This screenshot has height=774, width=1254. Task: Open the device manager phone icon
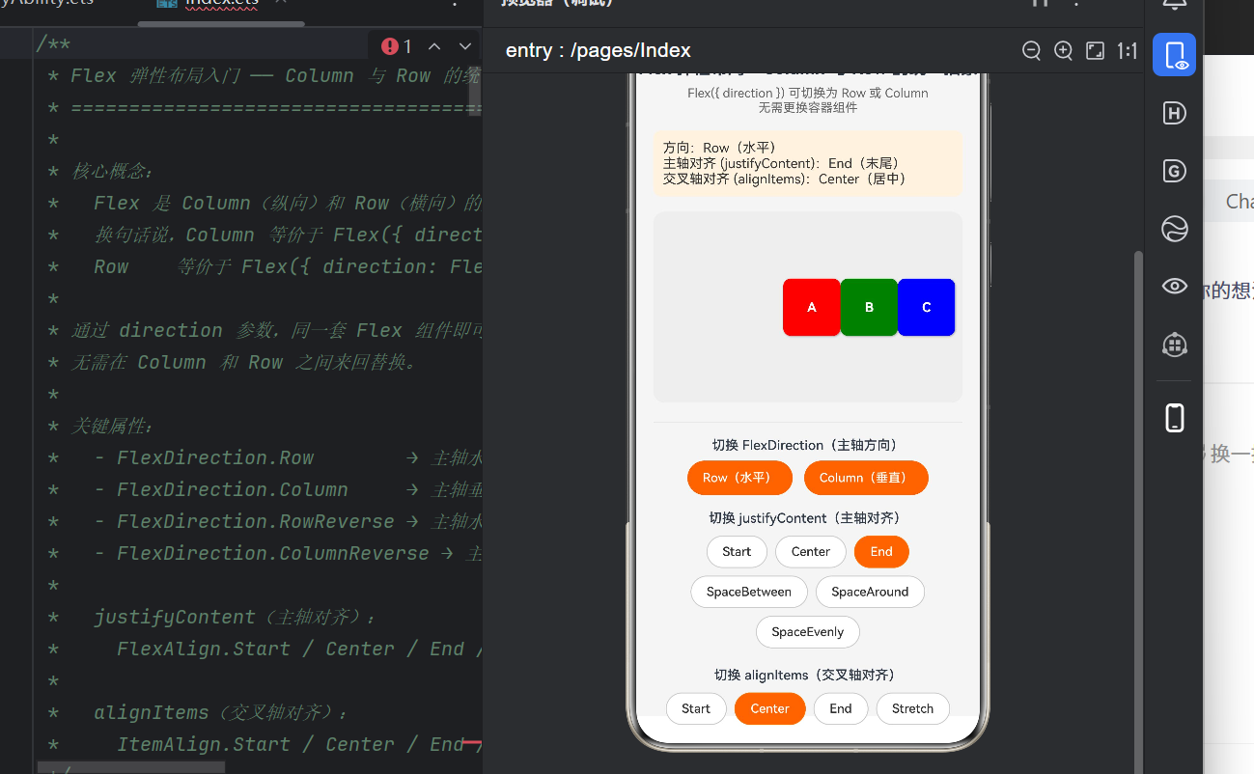[x=1174, y=418]
